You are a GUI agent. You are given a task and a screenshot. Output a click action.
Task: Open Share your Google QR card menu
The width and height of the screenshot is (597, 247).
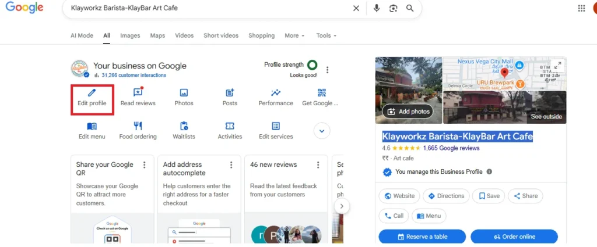coord(144,164)
